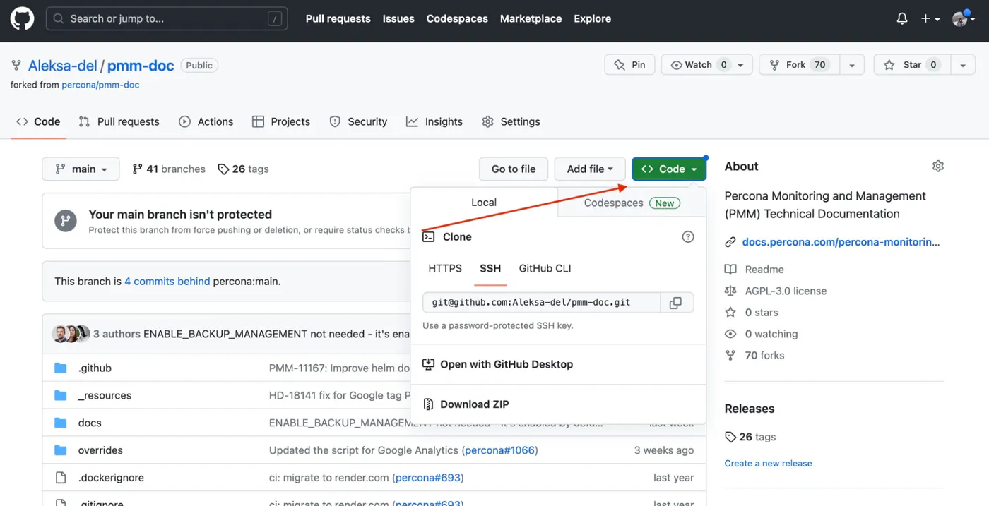Select the Local tab in clone popup
The width and height of the screenshot is (989, 506).
[484, 203]
